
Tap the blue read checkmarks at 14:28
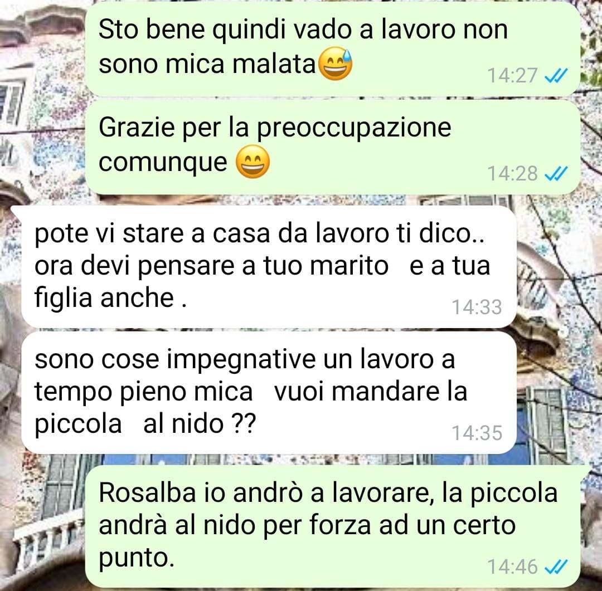pyautogui.click(x=556, y=173)
